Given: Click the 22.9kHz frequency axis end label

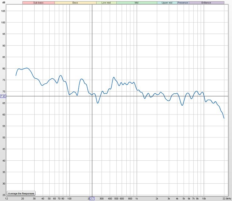Looking at the screenshot, I should pos(227,199).
